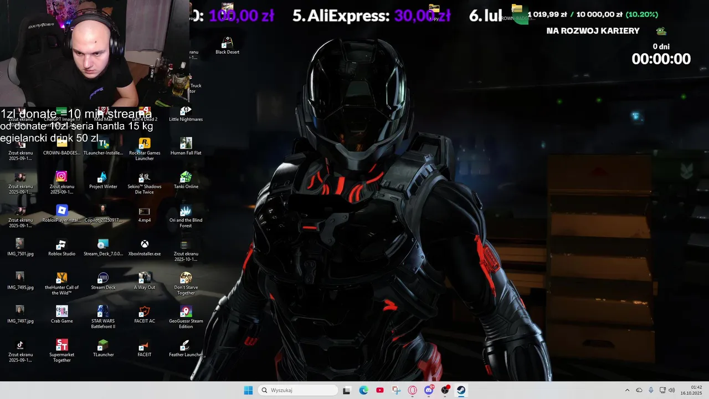Switch to Steam on the taskbar
This screenshot has height=399, width=709.
(x=461, y=390)
